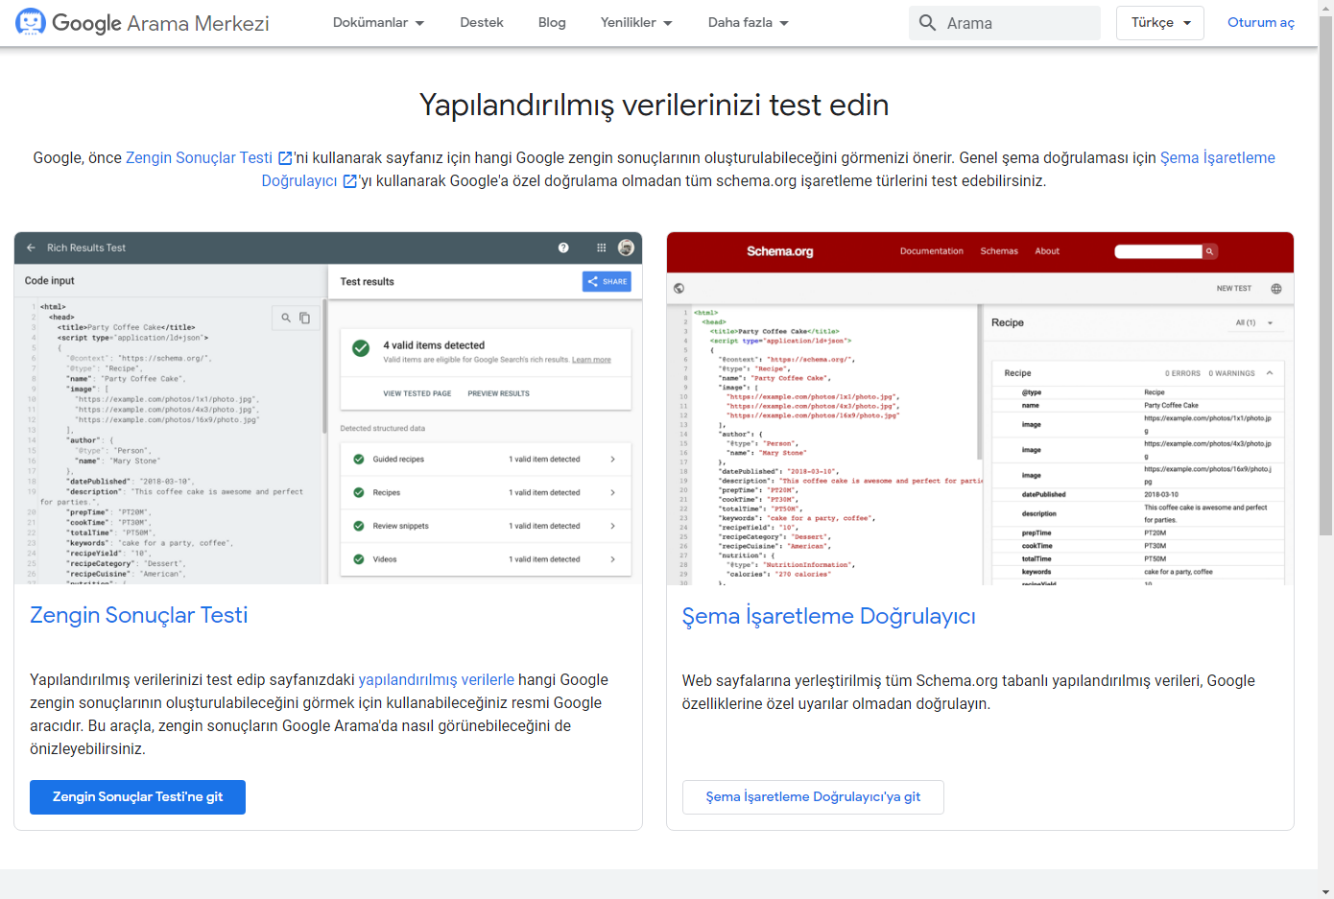Click page vertical scrollbar thumb

1325,276
